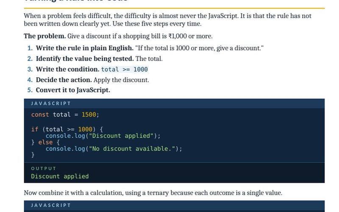The height and width of the screenshot is (212, 339).
Task: Click sentence "Now combine it with a calculation"
Action: [153, 193]
